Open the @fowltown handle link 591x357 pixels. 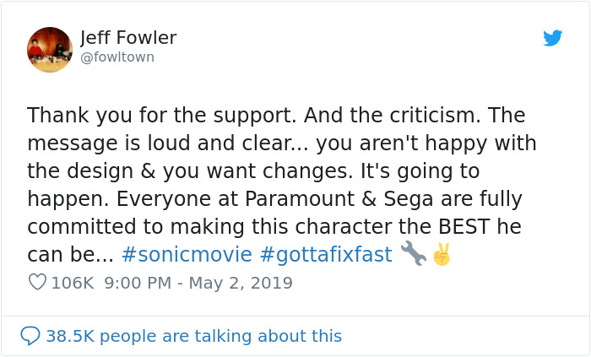tap(117, 57)
